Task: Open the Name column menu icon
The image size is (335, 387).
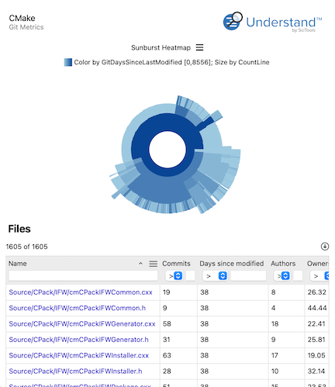Action: 154,264
